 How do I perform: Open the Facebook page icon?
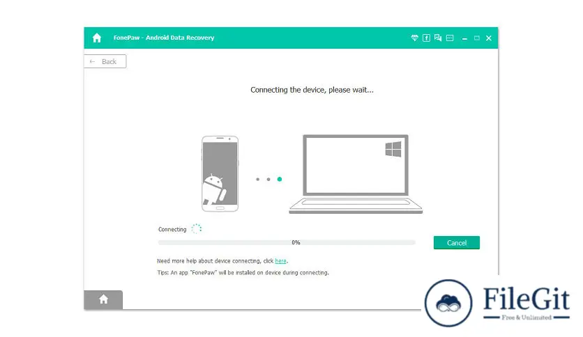click(x=427, y=38)
